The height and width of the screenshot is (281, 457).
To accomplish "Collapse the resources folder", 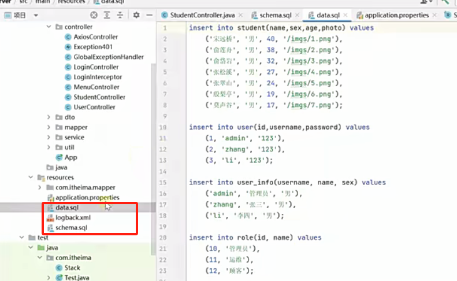I will (31, 177).
